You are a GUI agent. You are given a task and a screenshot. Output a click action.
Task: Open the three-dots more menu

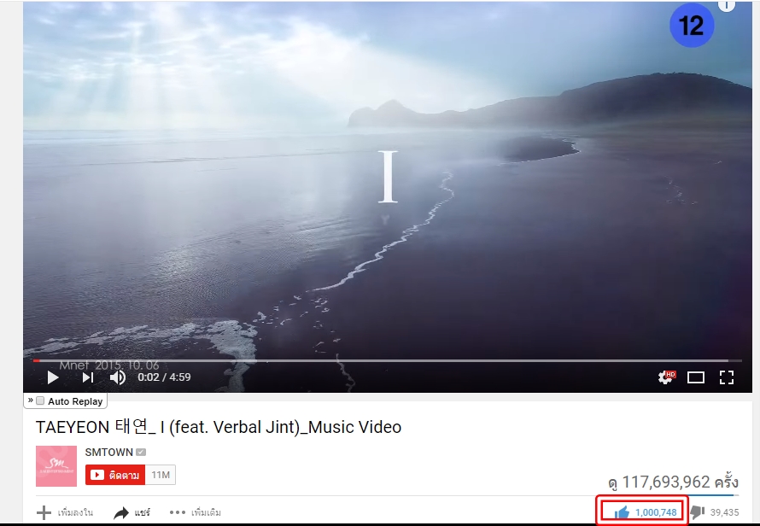178,512
